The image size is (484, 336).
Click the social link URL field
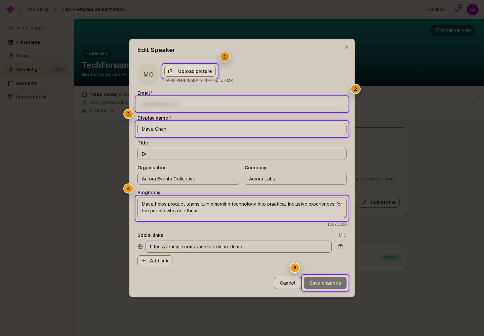(239, 247)
